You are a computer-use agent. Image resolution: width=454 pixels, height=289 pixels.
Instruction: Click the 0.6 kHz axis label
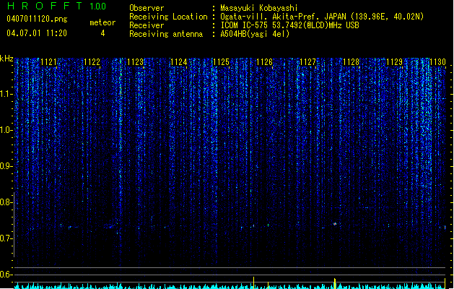pyautogui.click(x=6, y=275)
